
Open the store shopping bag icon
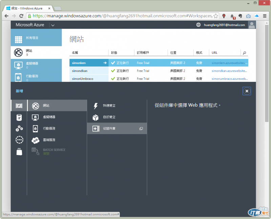point(19,152)
